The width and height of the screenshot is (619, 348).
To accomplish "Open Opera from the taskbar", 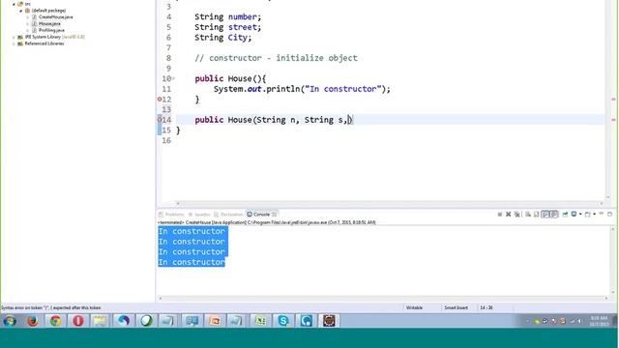I will [78, 321].
